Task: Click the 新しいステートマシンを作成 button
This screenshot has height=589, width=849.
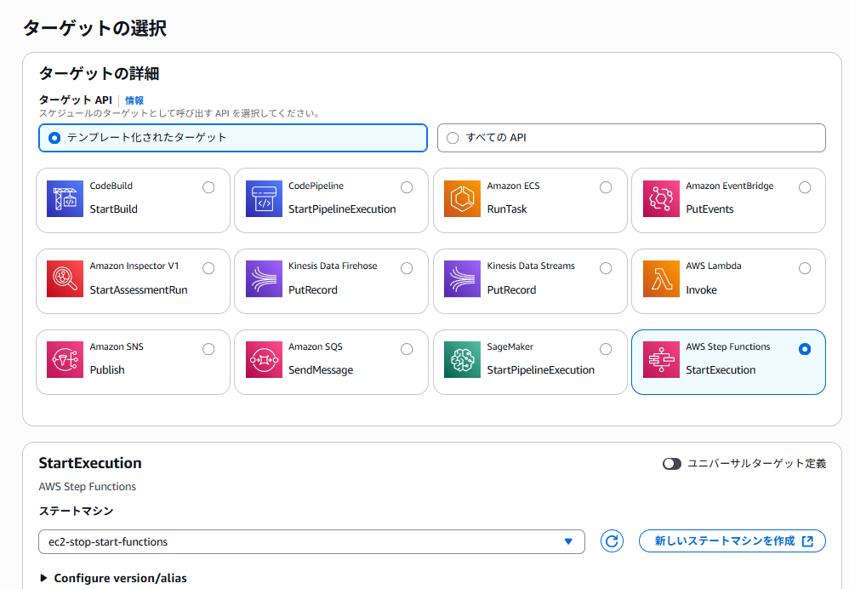Action: [x=732, y=541]
